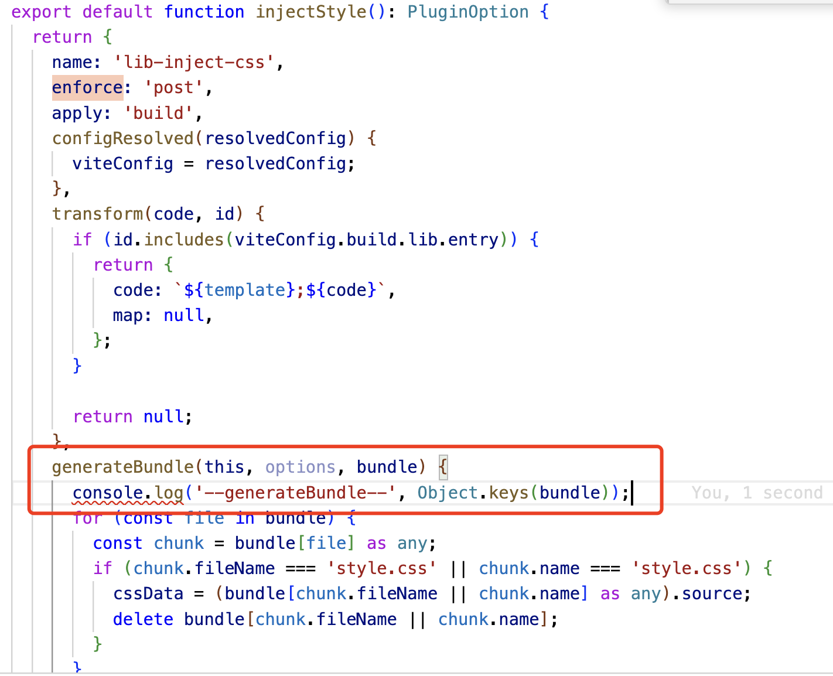
Task: Select the template literal '${template};${code}'
Action: click(x=275, y=289)
